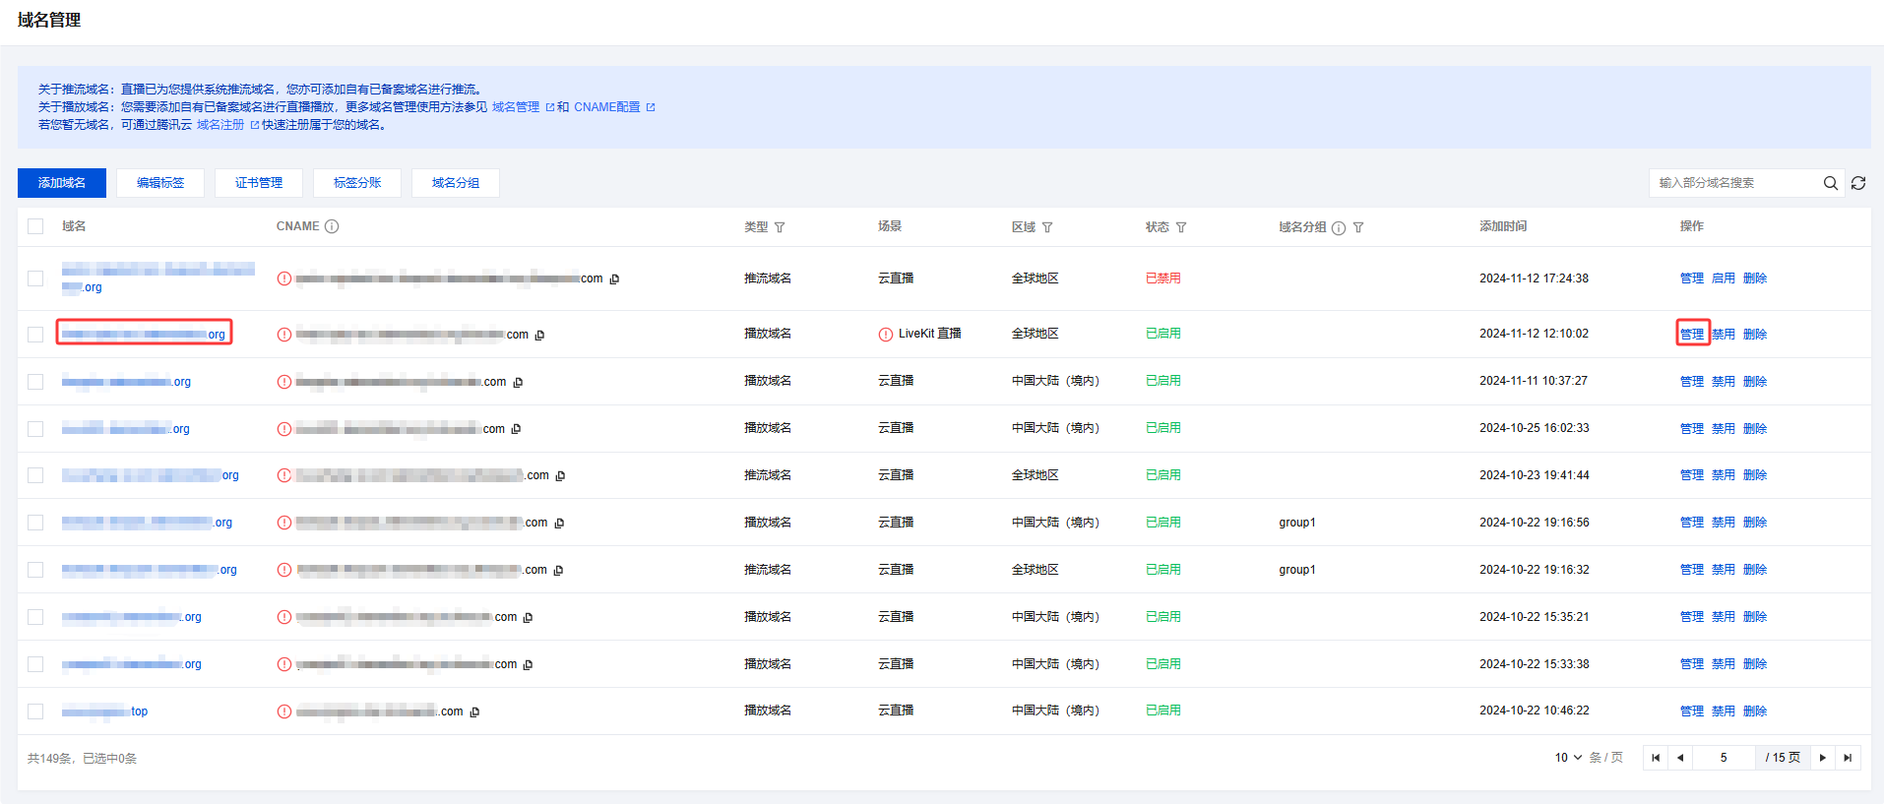Go to first page

coord(1656,758)
